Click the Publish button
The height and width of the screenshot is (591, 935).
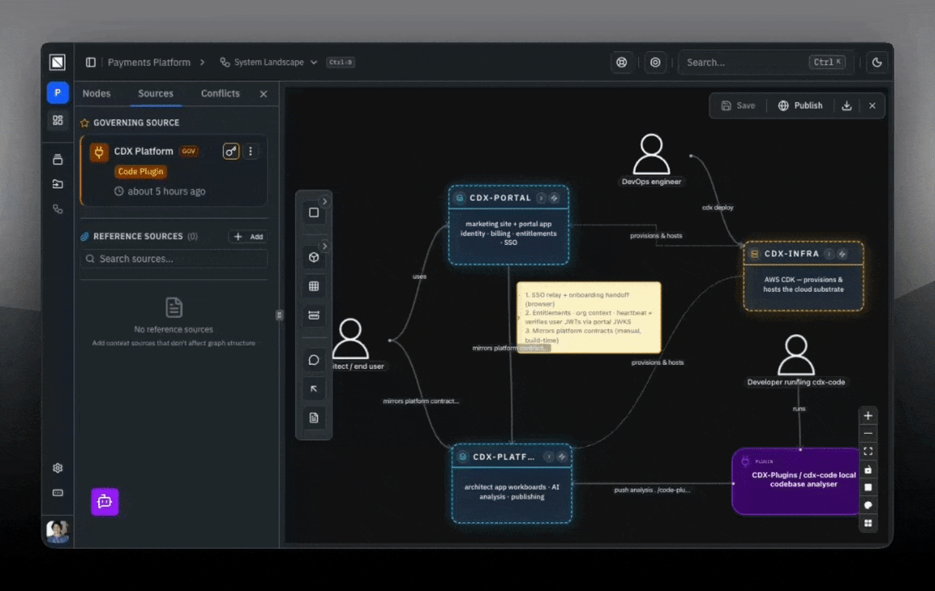click(x=800, y=106)
